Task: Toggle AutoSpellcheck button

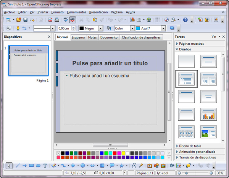Action: 73,20
